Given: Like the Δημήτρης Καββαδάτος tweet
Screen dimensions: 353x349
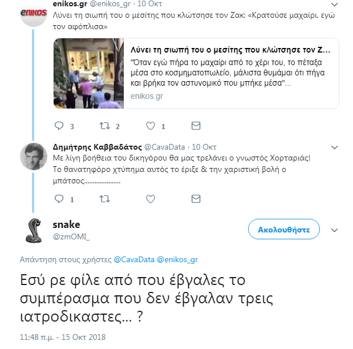Looking at the screenshot, I should pyautogui.click(x=151, y=199).
